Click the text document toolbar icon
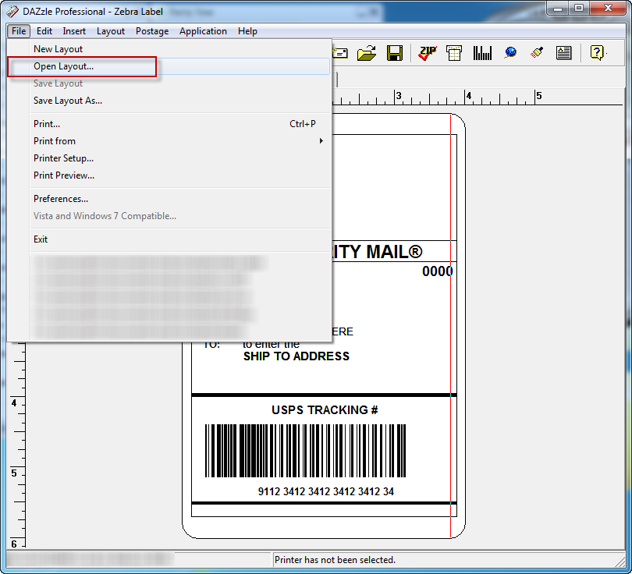 click(563, 53)
